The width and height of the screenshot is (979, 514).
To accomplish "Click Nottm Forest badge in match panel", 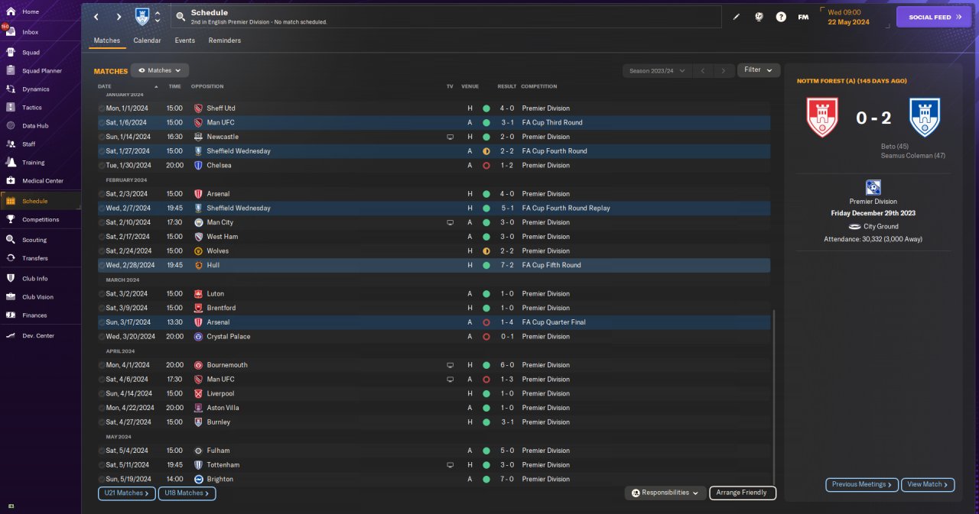I will [x=822, y=118].
